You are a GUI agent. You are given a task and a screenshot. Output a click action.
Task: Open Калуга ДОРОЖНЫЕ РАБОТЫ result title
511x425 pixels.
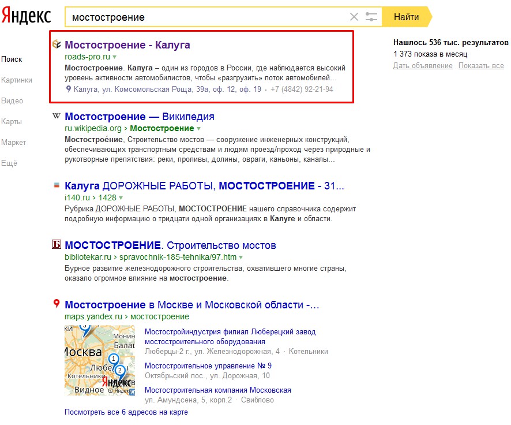[x=204, y=185]
